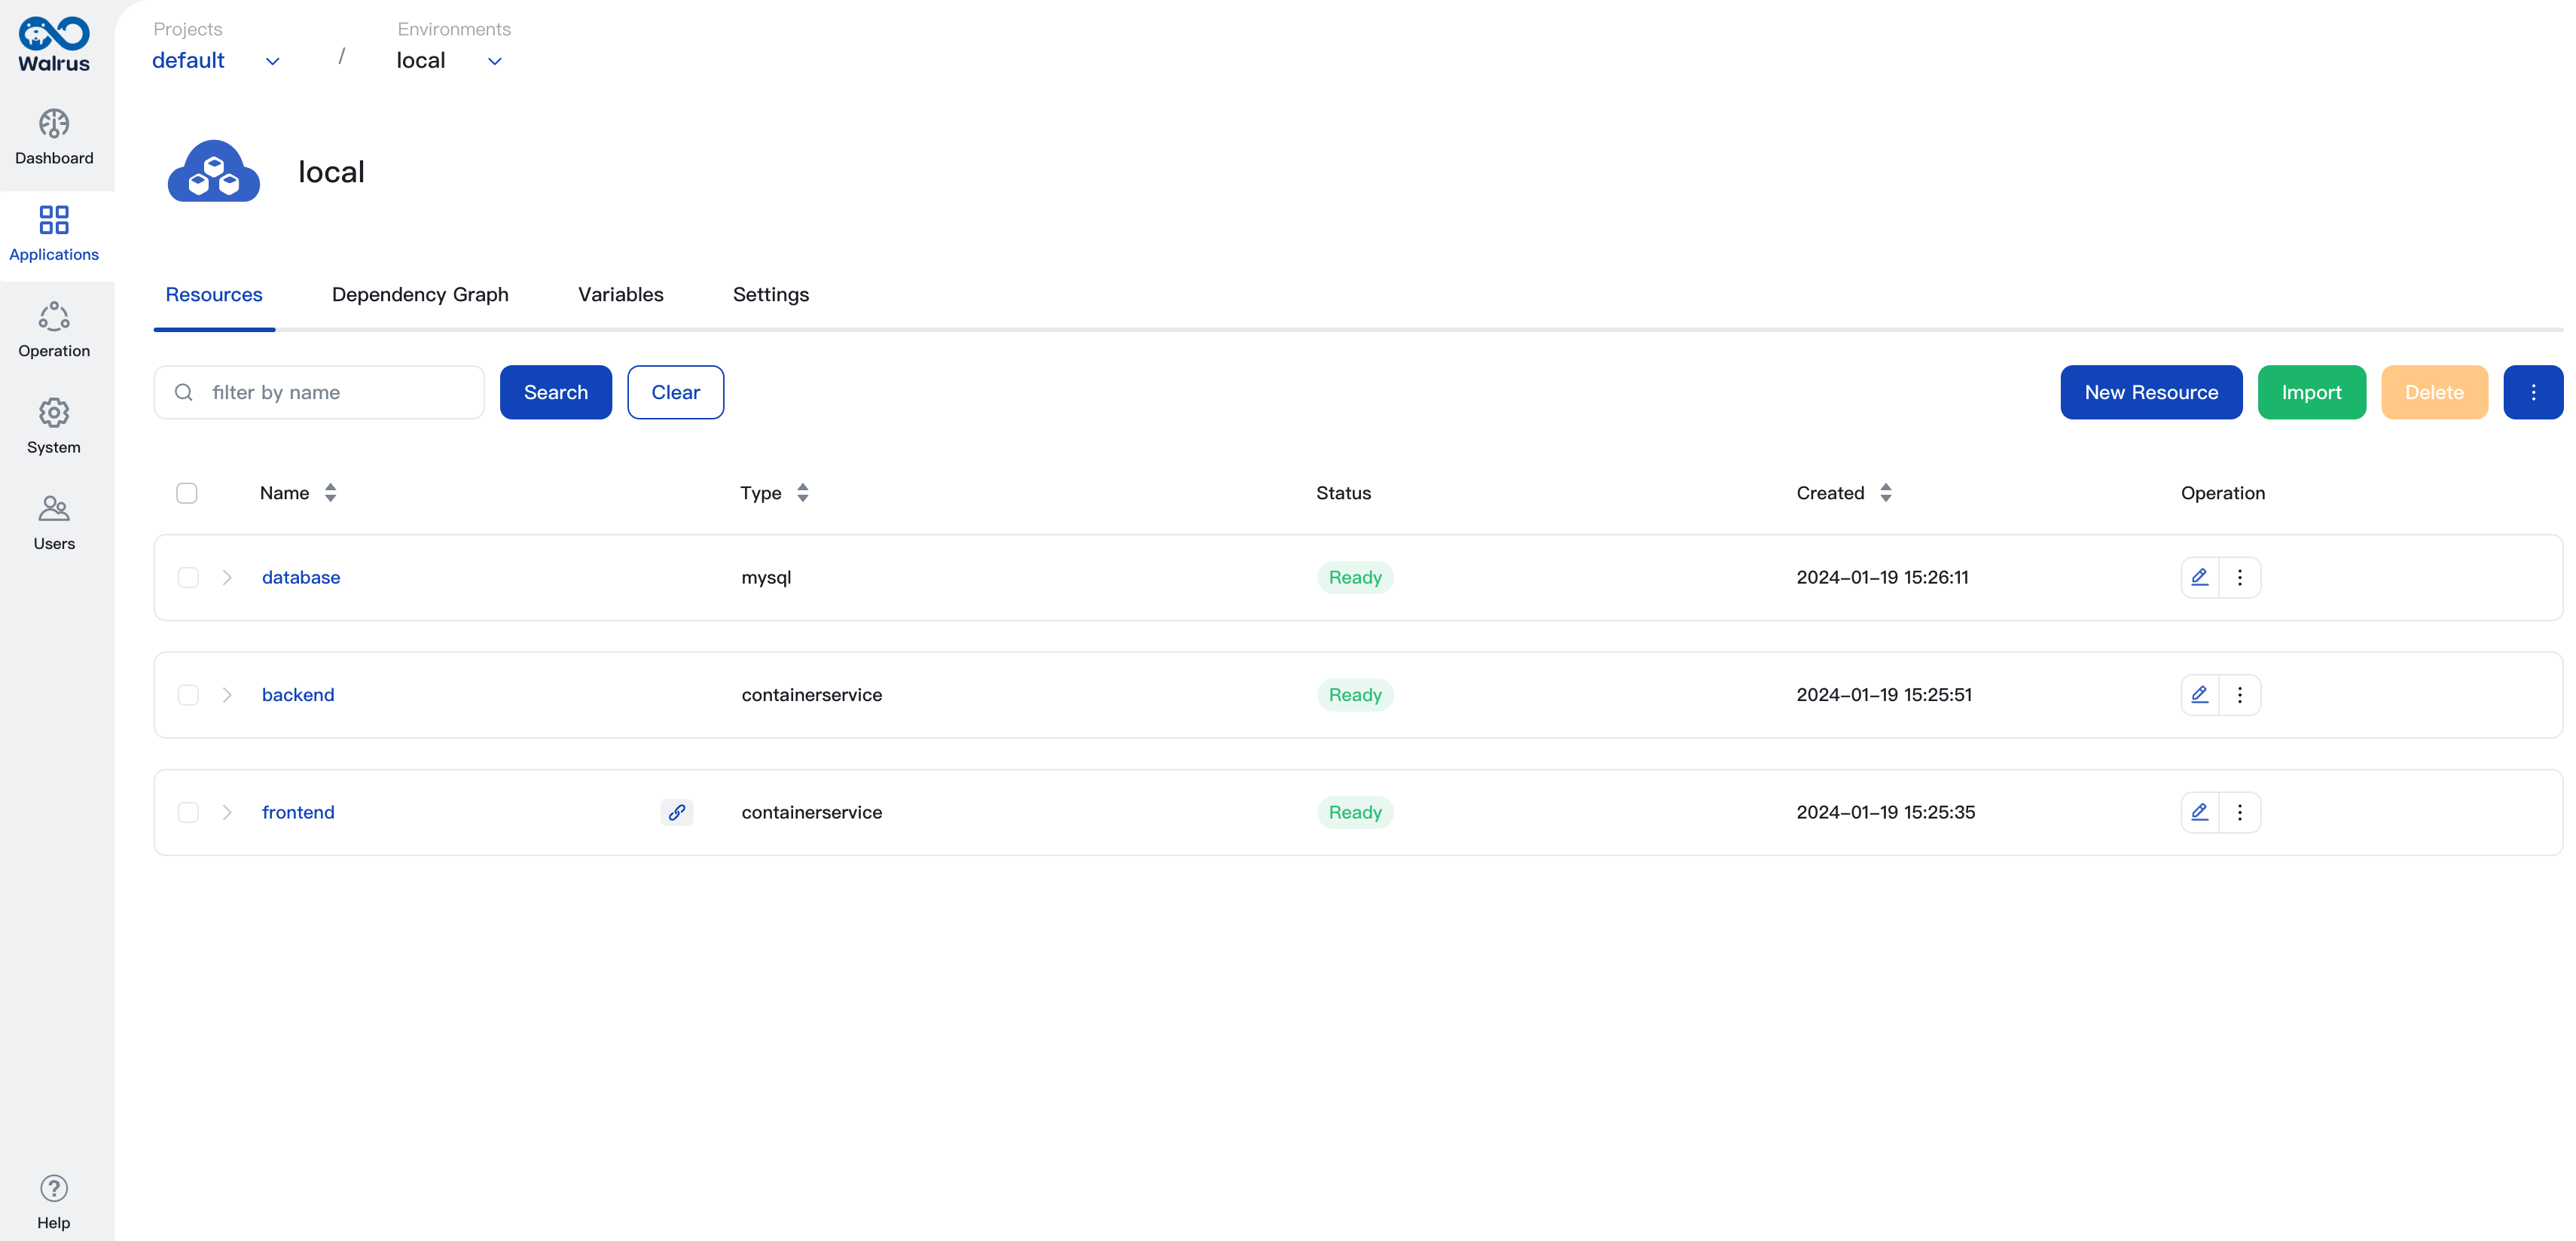
Task: Expand the frontend resource row
Action: 228,811
